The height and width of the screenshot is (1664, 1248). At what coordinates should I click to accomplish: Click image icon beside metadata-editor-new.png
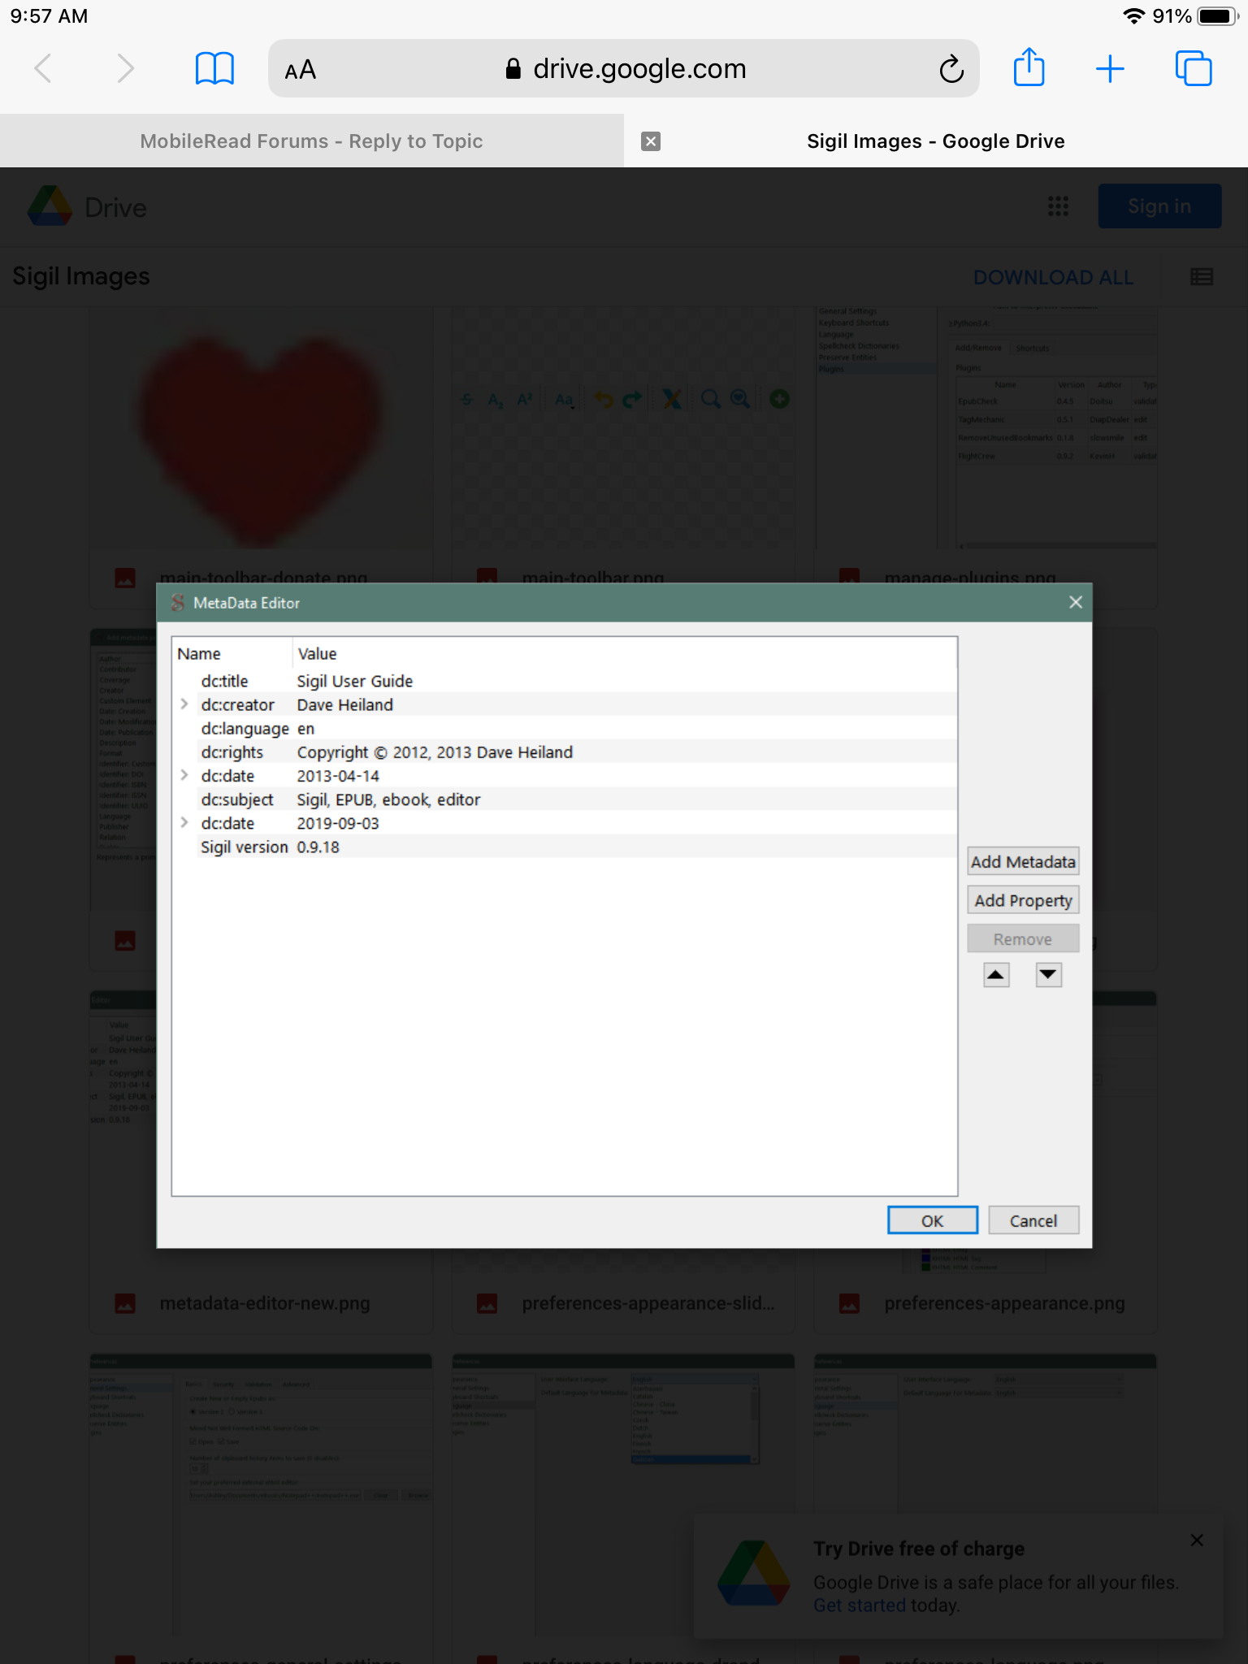pyautogui.click(x=125, y=1303)
